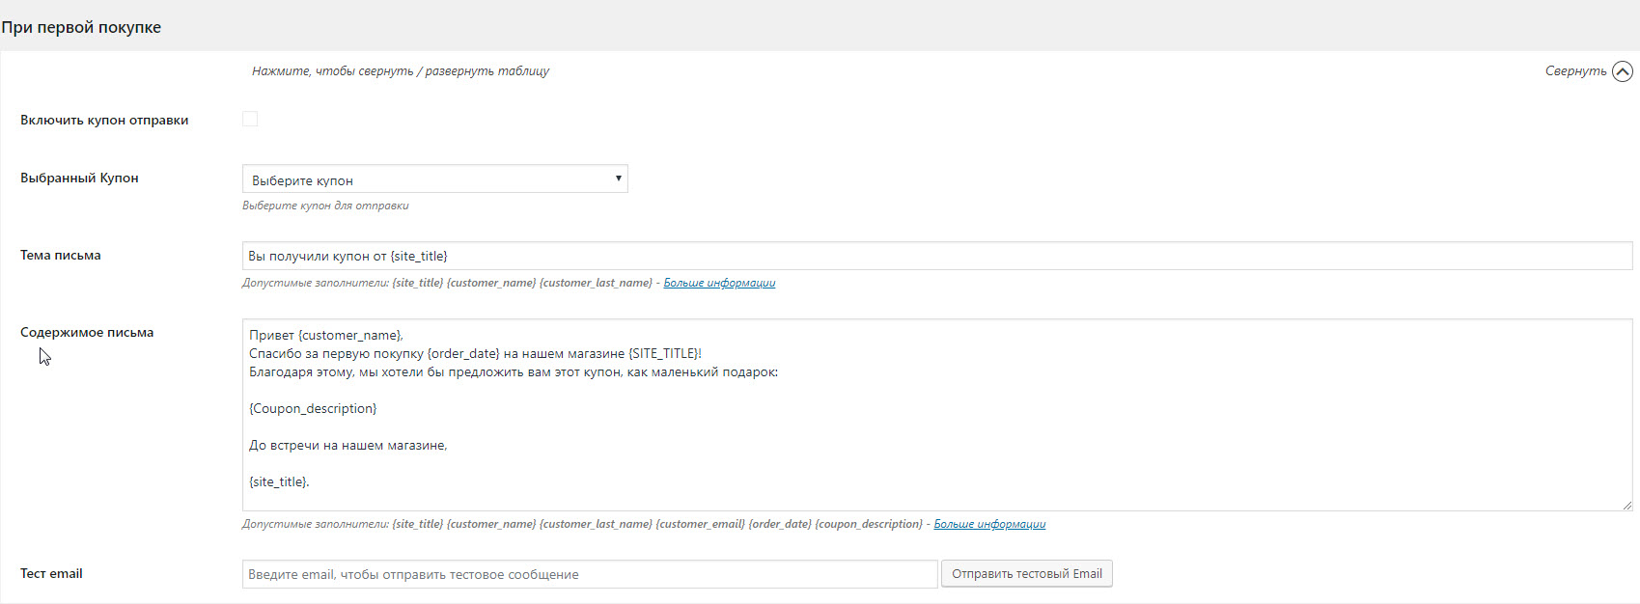Focus the email subject input field
This screenshot has width=1640, height=604.
pos(936,256)
